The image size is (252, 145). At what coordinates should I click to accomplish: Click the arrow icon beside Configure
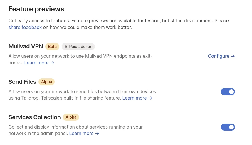coord(233,56)
